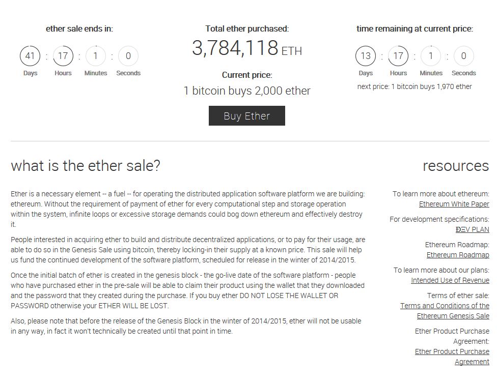Open the Ethereum White Paper link
The width and height of the screenshot is (497, 384).
454,204
